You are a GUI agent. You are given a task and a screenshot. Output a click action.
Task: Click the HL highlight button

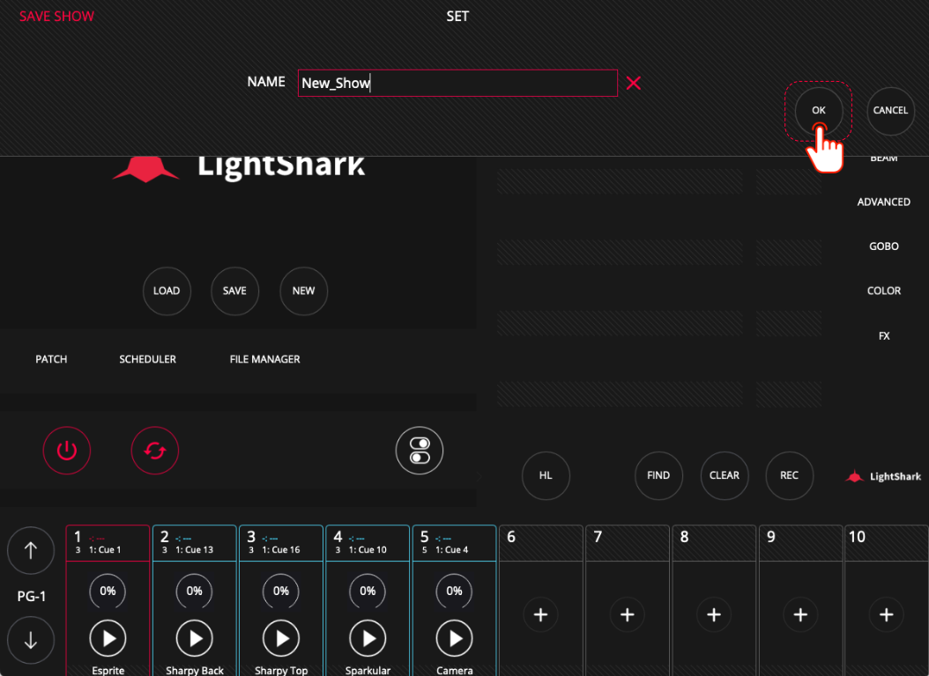pos(546,475)
